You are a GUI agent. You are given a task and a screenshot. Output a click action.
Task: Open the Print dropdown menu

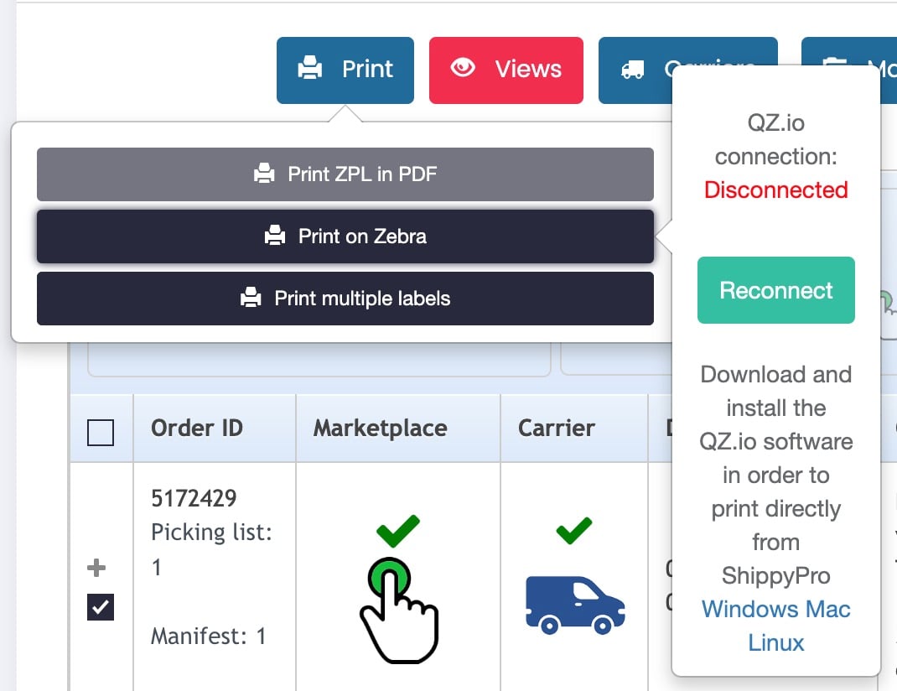coord(345,70)
